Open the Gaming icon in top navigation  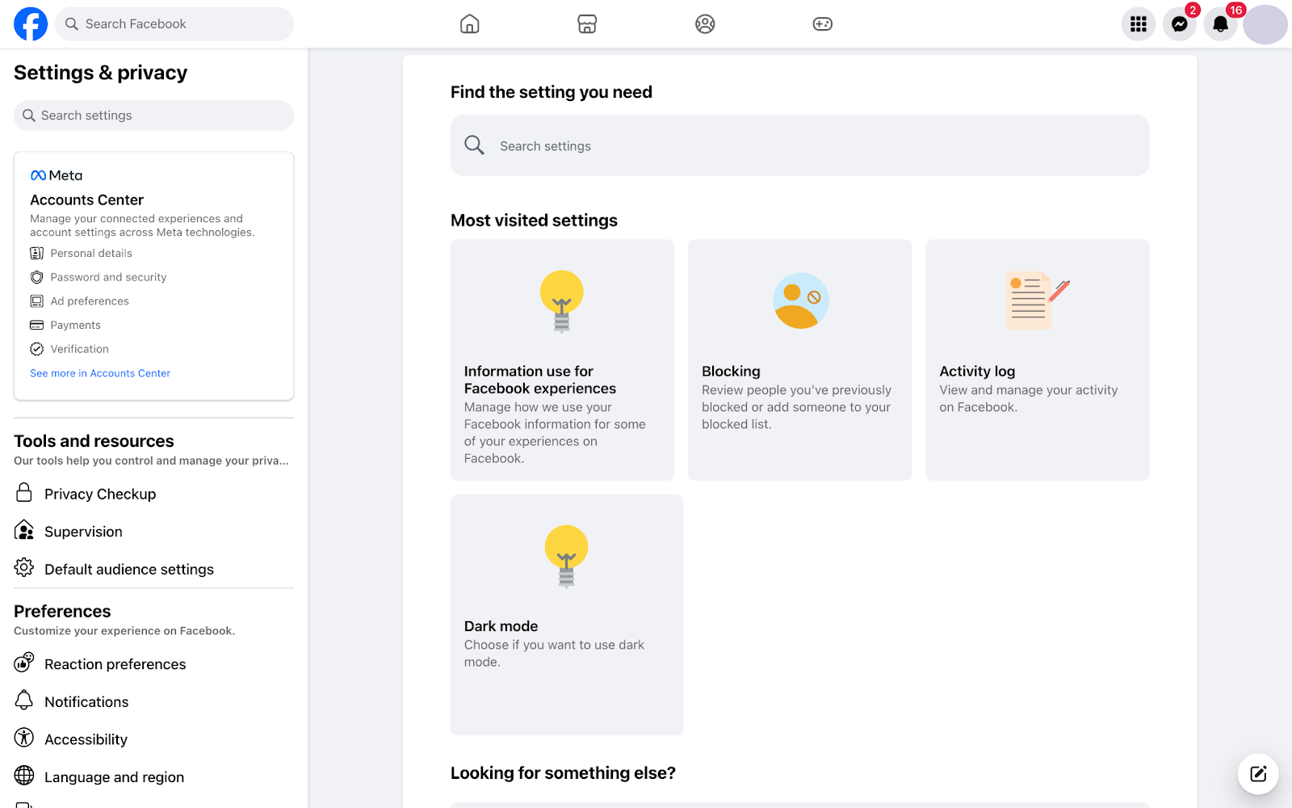coord(823,24)
